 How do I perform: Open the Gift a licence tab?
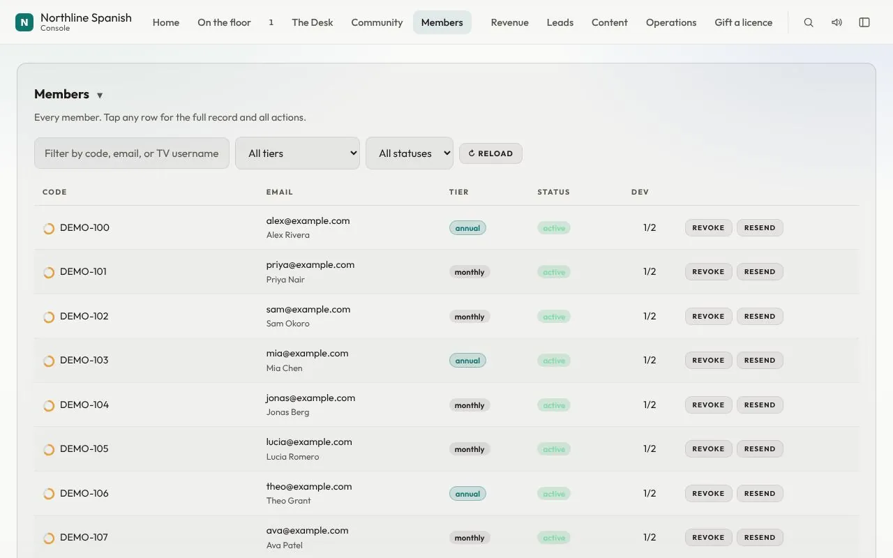pos(744,22)
